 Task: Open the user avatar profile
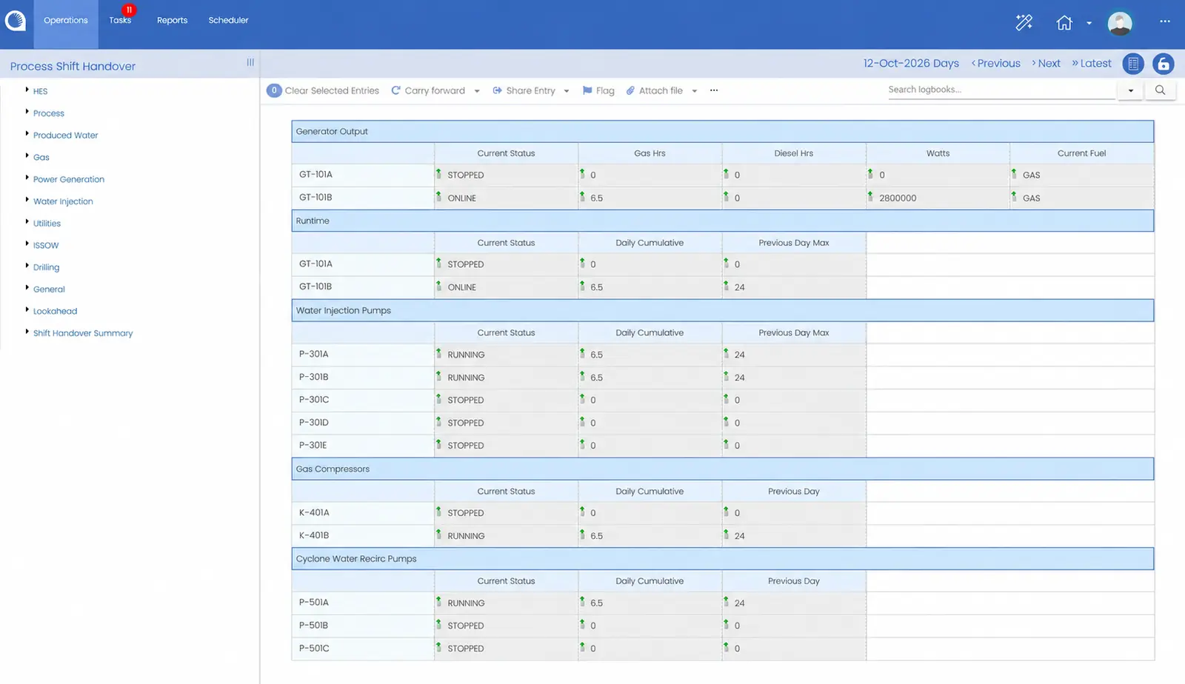(x=1120, y=23)
